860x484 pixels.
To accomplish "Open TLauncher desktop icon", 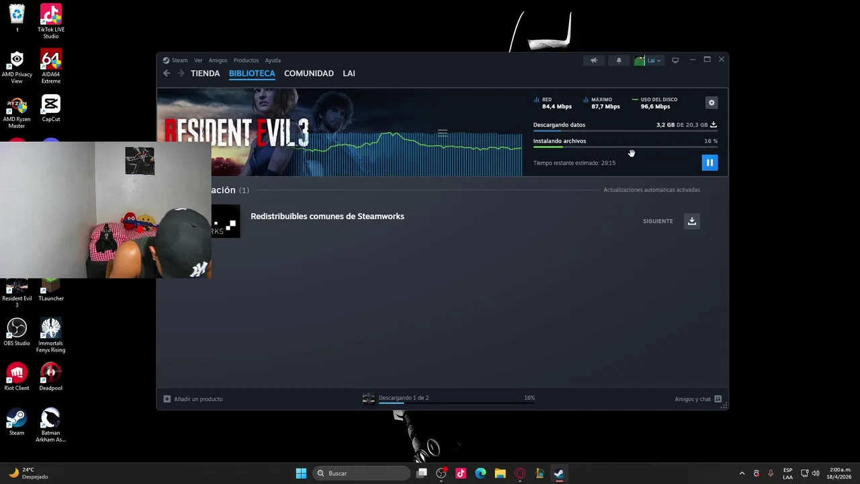I will (x=51, y=290).
